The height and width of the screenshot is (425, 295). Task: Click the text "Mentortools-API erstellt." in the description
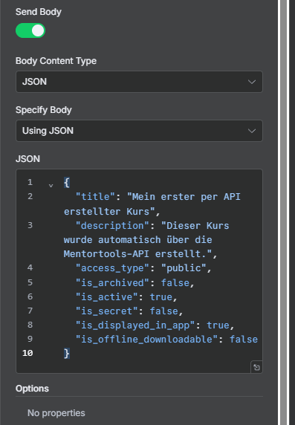137,254
